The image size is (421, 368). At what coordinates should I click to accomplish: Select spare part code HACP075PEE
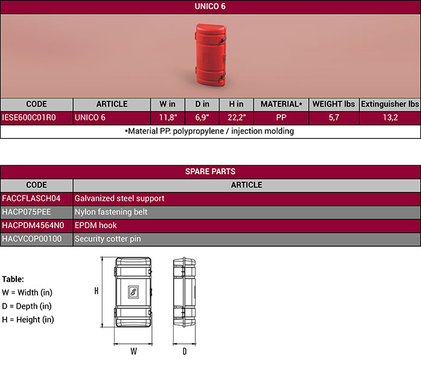(28, 212)
